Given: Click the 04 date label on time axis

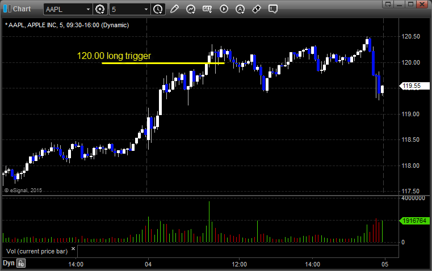Looking at the screenshot, I should [x=148, y=264].
